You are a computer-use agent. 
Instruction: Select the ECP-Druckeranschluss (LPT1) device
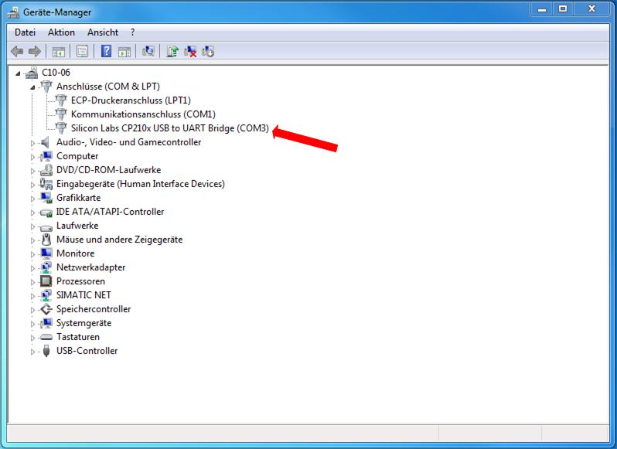[x=130, y=100]
